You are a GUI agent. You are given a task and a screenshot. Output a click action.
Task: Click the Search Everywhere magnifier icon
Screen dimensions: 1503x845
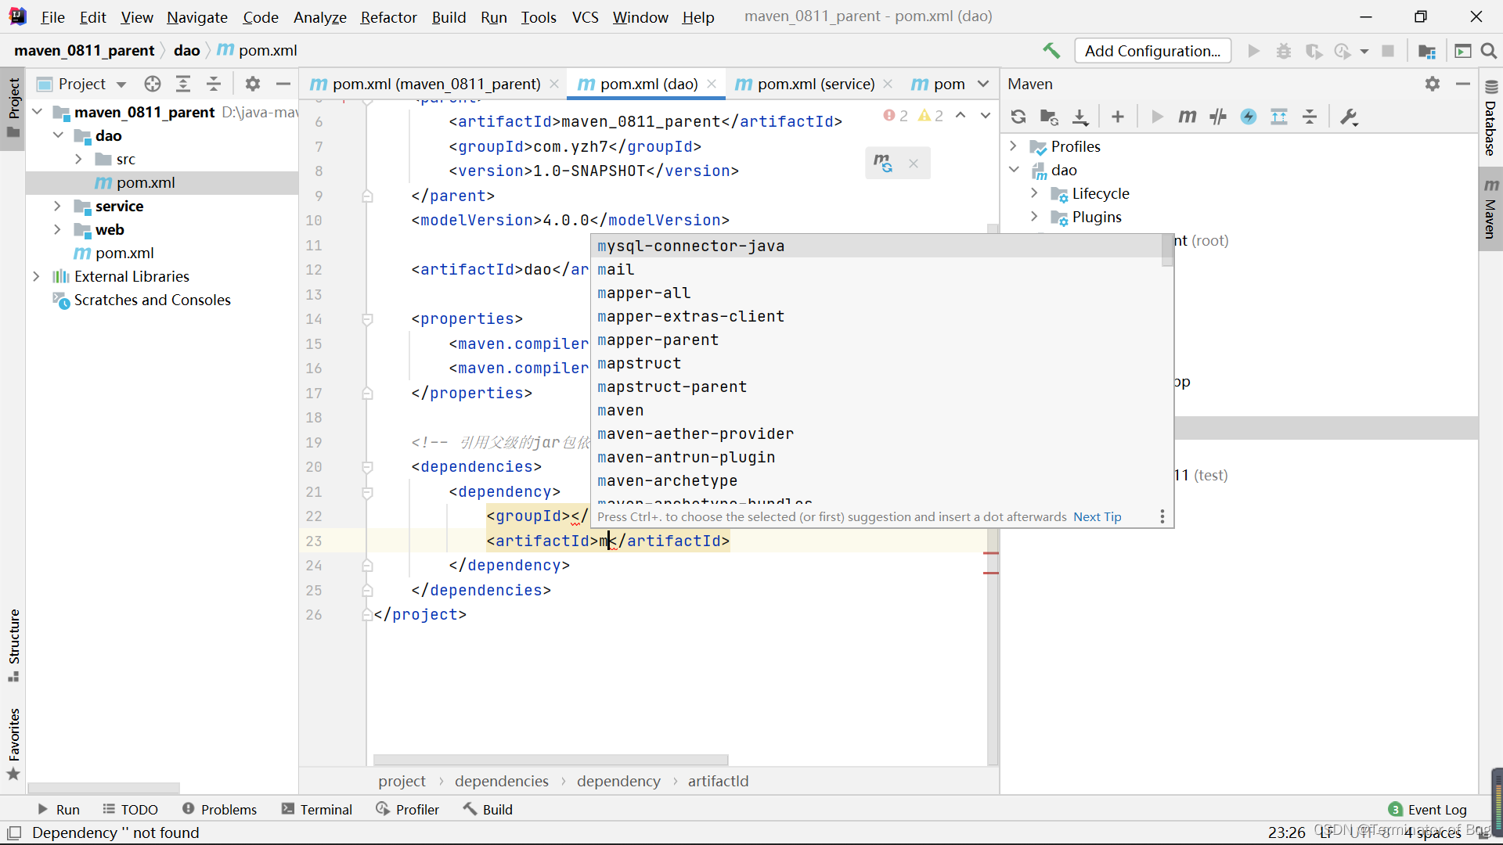click(1489, 51)
